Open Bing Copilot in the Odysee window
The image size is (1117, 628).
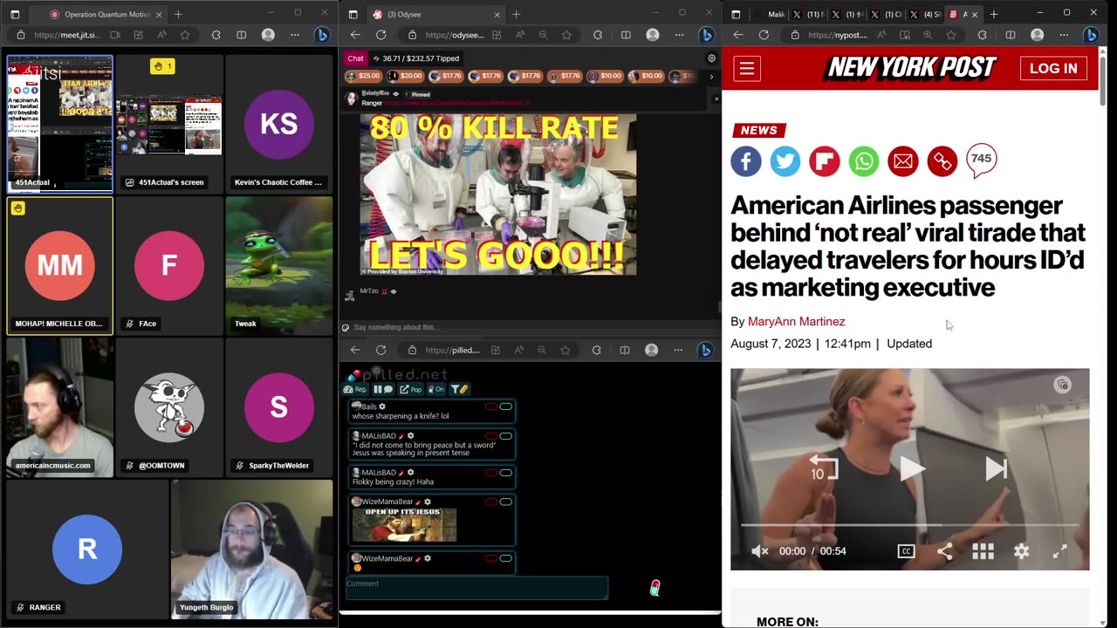tap(707, 35)
